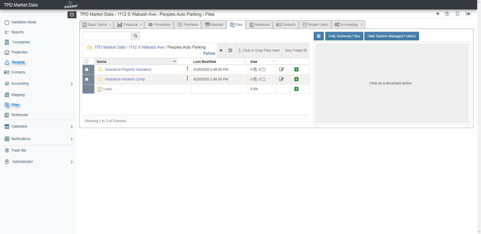Collapse sidebar with the arrow button
The image size is (481, 234).
pyautogui.click(x=72, y=15)
